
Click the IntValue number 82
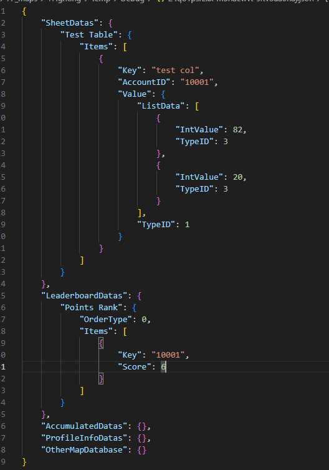(x=237, y=130)
